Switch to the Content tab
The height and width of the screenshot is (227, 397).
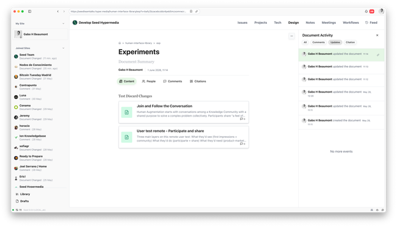point(126,81)
